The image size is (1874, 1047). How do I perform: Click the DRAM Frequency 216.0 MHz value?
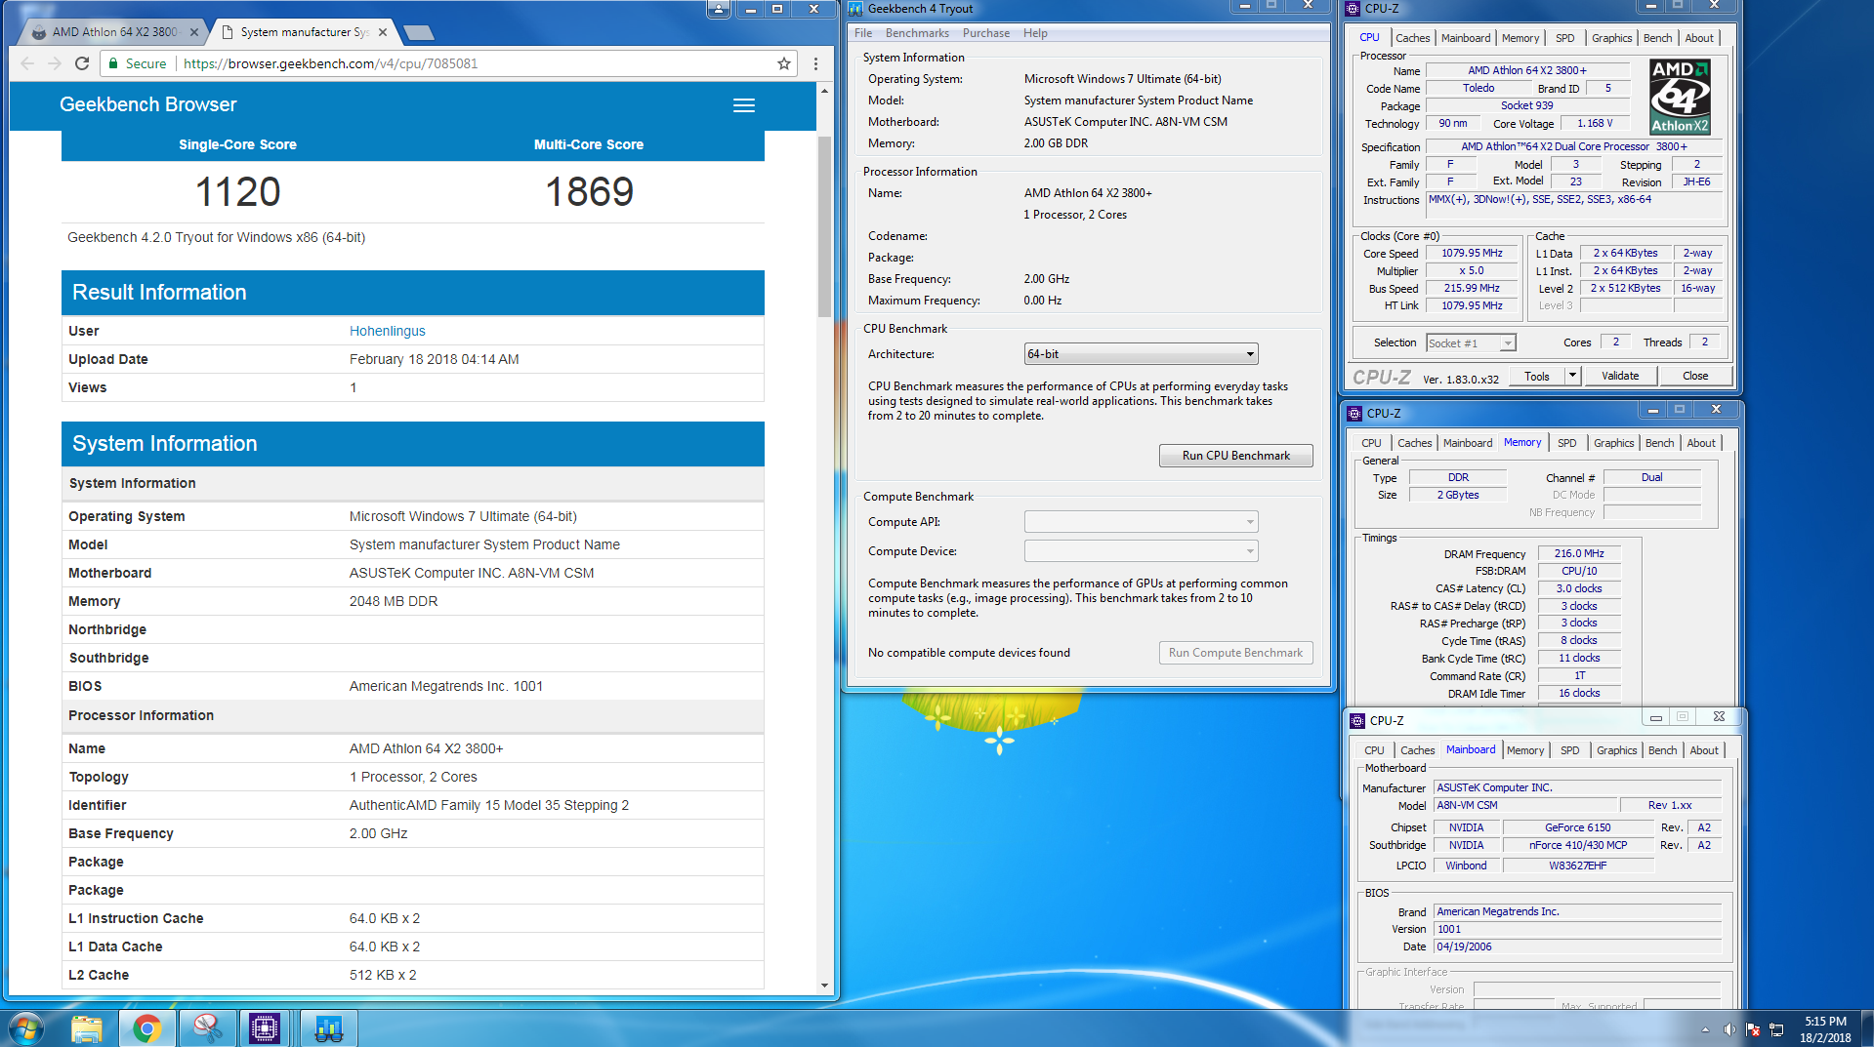coord(1579,553)
